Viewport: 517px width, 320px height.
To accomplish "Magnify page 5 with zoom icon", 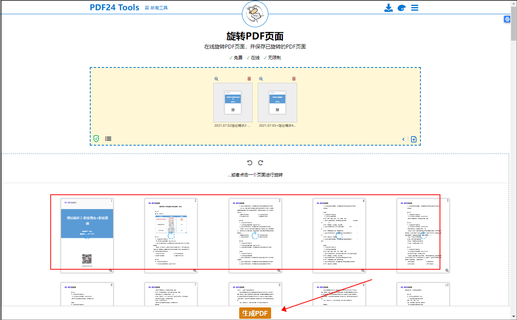I will [447, 270].
